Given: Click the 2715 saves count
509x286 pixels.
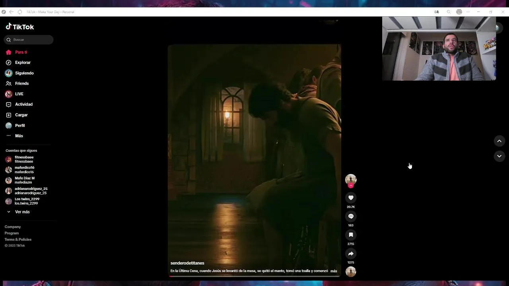Looking at the screenshot, I should pos(351,244).
